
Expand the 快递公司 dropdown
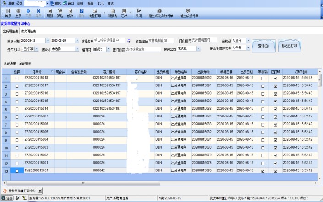pyautogui.click(x=198, y=49)
